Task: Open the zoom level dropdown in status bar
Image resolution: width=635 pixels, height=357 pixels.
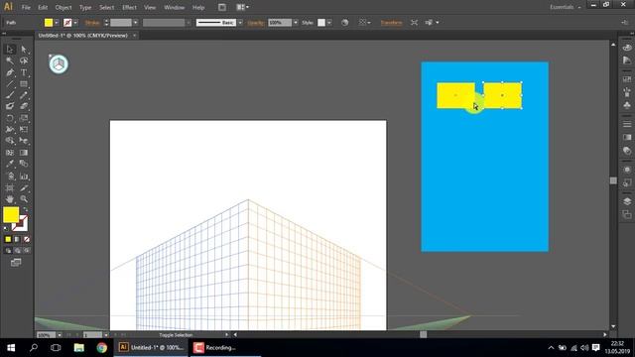Action: [x=60, y=335]
